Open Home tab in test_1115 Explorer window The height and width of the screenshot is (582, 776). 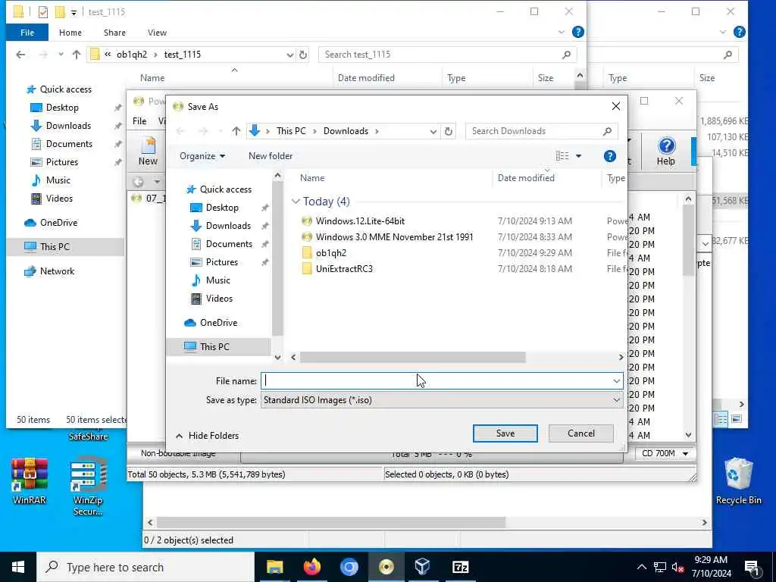point(70,32)
